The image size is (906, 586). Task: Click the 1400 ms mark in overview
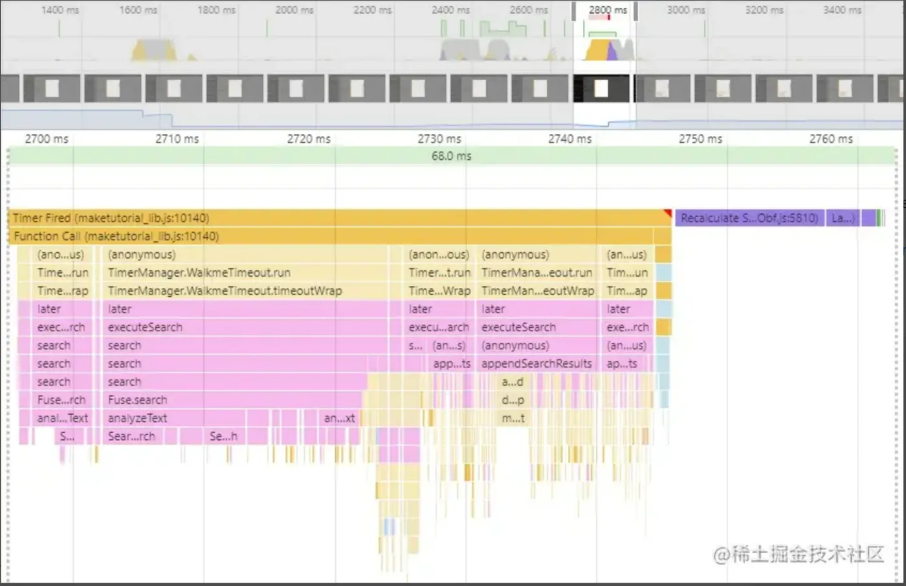click(x=60, y=10)
